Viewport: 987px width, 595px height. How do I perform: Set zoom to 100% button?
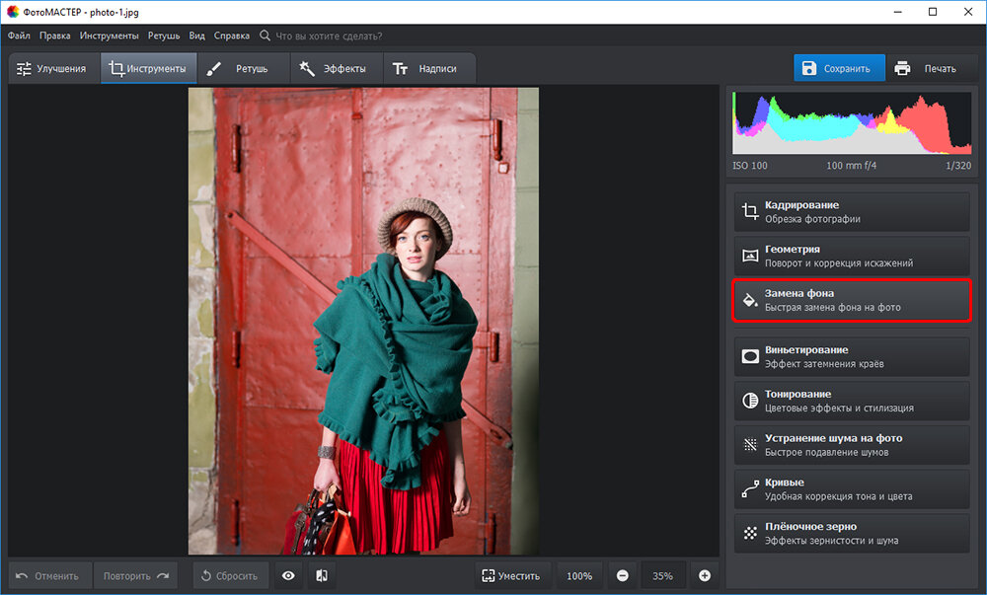(x=579, y=575)
